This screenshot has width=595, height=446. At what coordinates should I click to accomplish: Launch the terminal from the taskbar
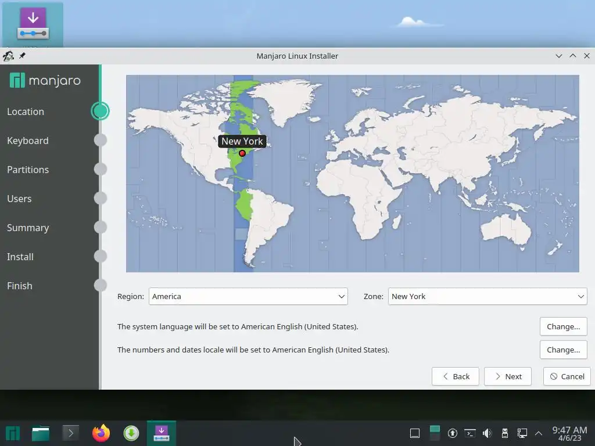click(x=70, y=433)
